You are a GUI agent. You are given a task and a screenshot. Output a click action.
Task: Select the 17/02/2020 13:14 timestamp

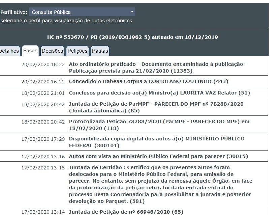(43, 212)
